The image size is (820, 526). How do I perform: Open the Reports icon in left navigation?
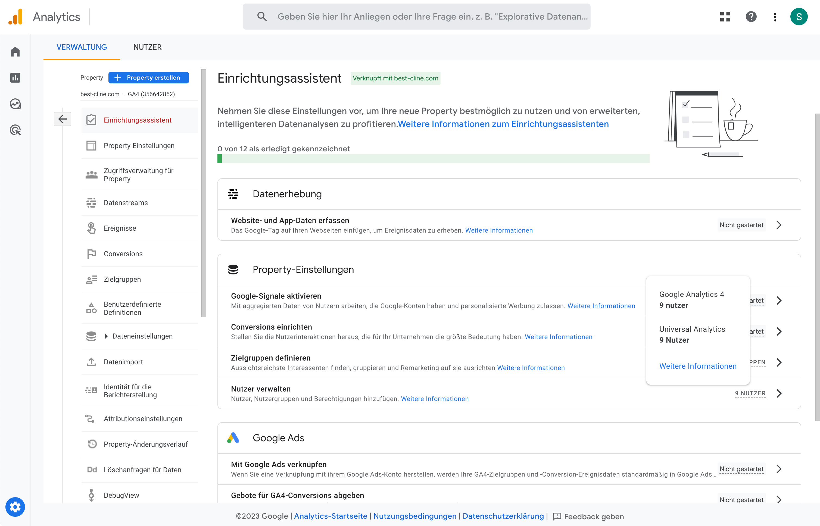tap(15, 77)
